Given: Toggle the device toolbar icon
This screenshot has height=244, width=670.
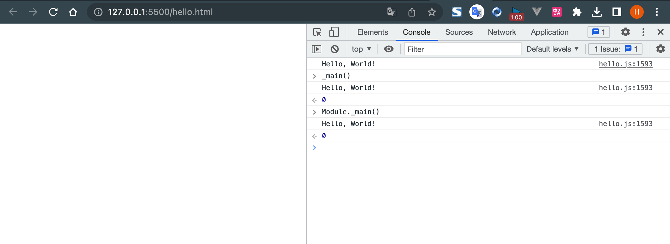Looking at the screenshot, I should [x=334, y=32].
